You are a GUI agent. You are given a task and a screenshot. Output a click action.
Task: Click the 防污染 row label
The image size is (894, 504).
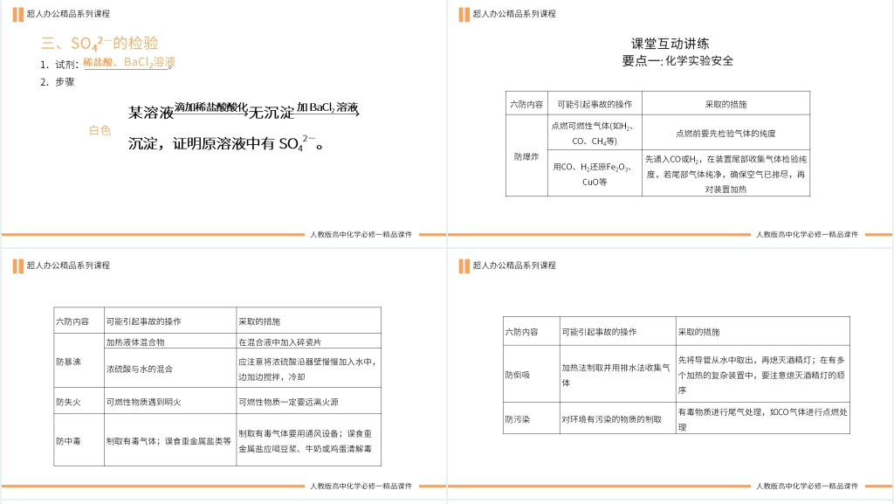click(518, 419)
